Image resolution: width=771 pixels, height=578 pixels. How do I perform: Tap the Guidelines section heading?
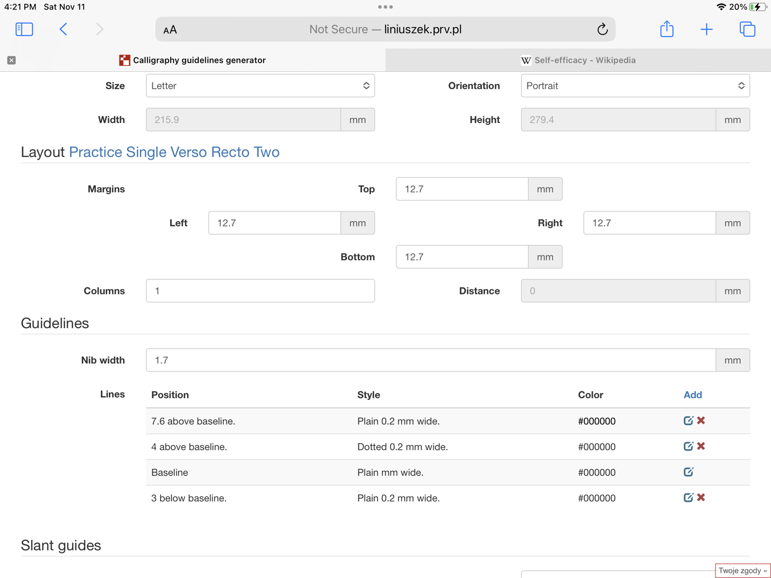pos(55,323)
